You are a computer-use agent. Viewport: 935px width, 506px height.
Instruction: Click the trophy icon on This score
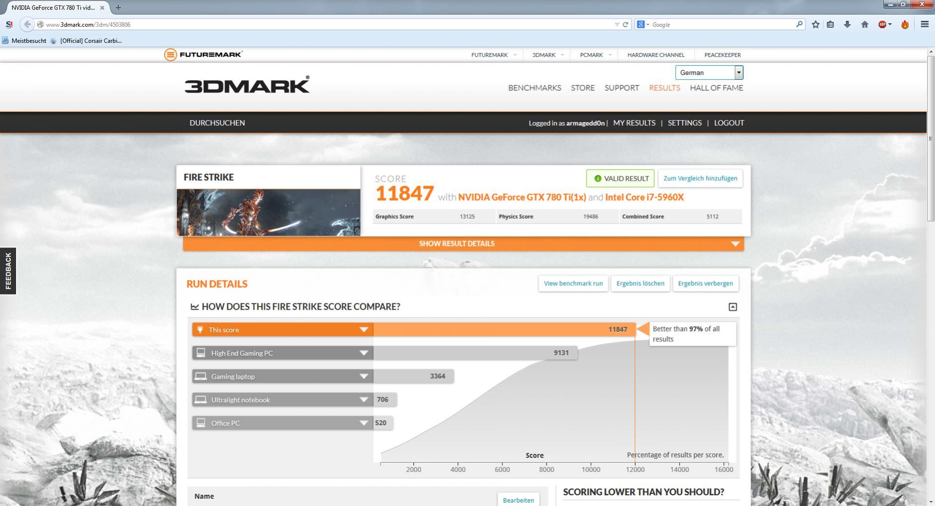coord(200,330)
